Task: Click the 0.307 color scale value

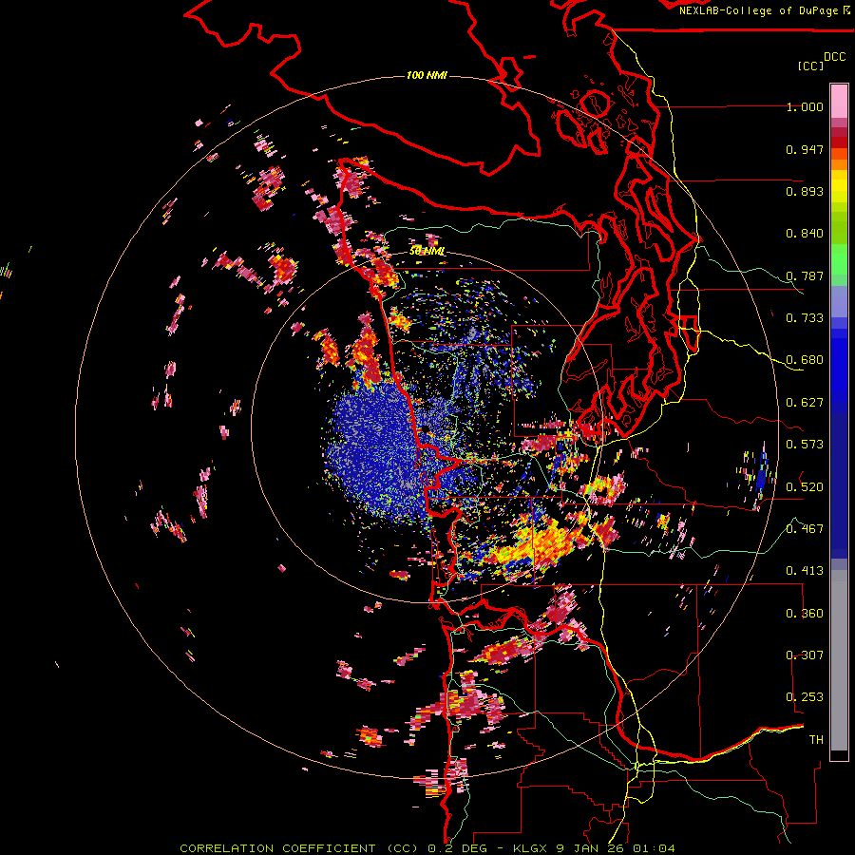Action: [805, 655]
